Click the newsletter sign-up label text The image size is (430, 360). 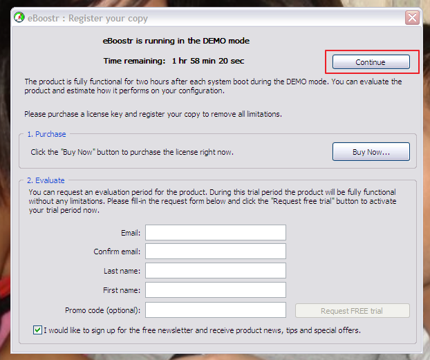click(202, 330)
